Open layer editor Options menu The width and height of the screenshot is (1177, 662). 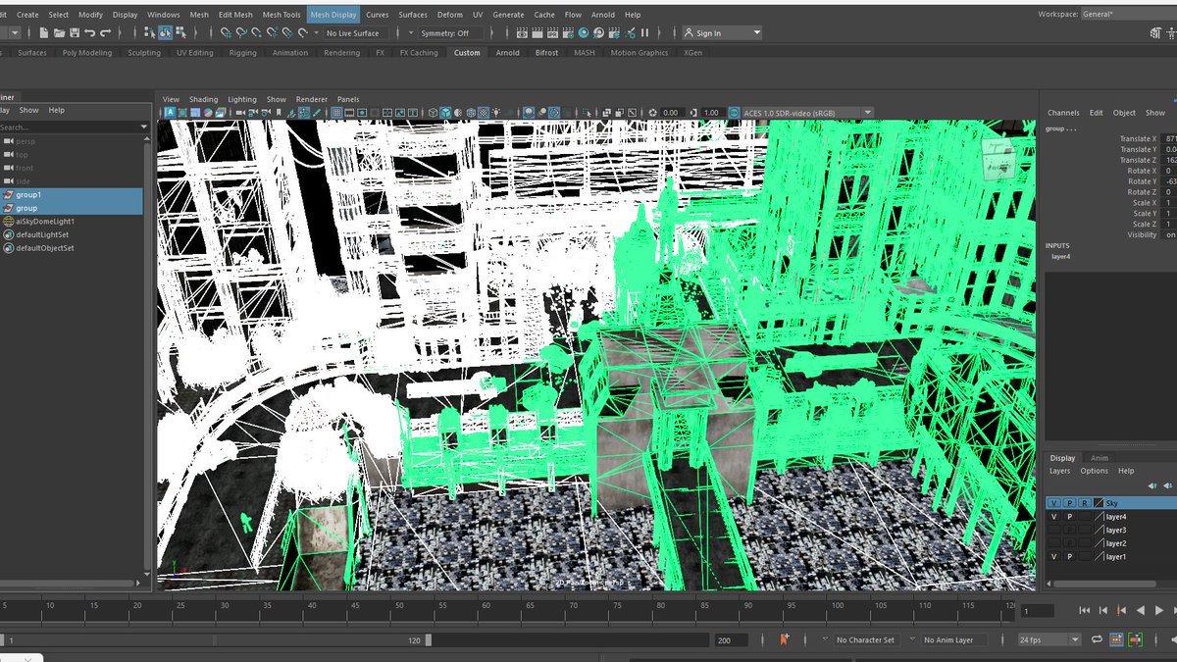click(1094, 471)
